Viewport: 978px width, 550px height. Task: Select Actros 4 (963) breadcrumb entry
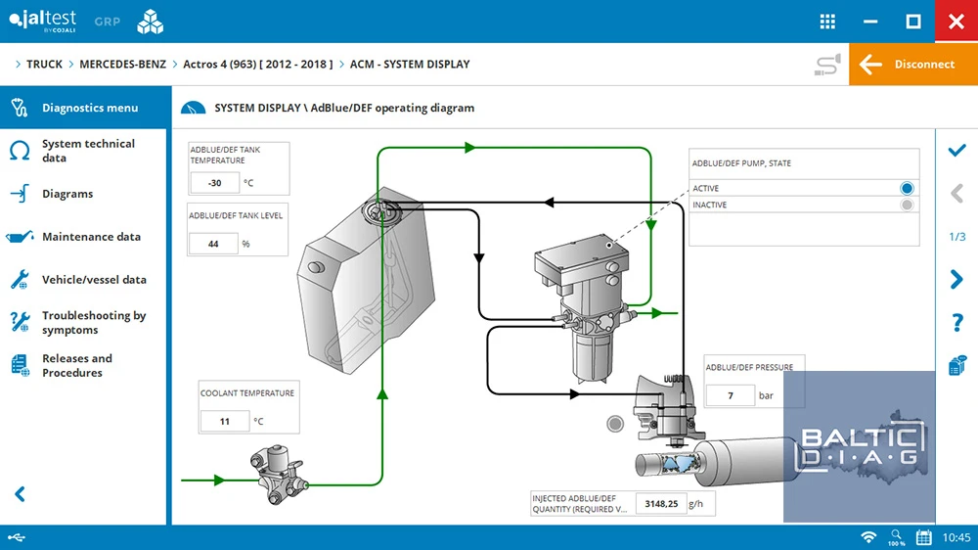tap(257, 65)
